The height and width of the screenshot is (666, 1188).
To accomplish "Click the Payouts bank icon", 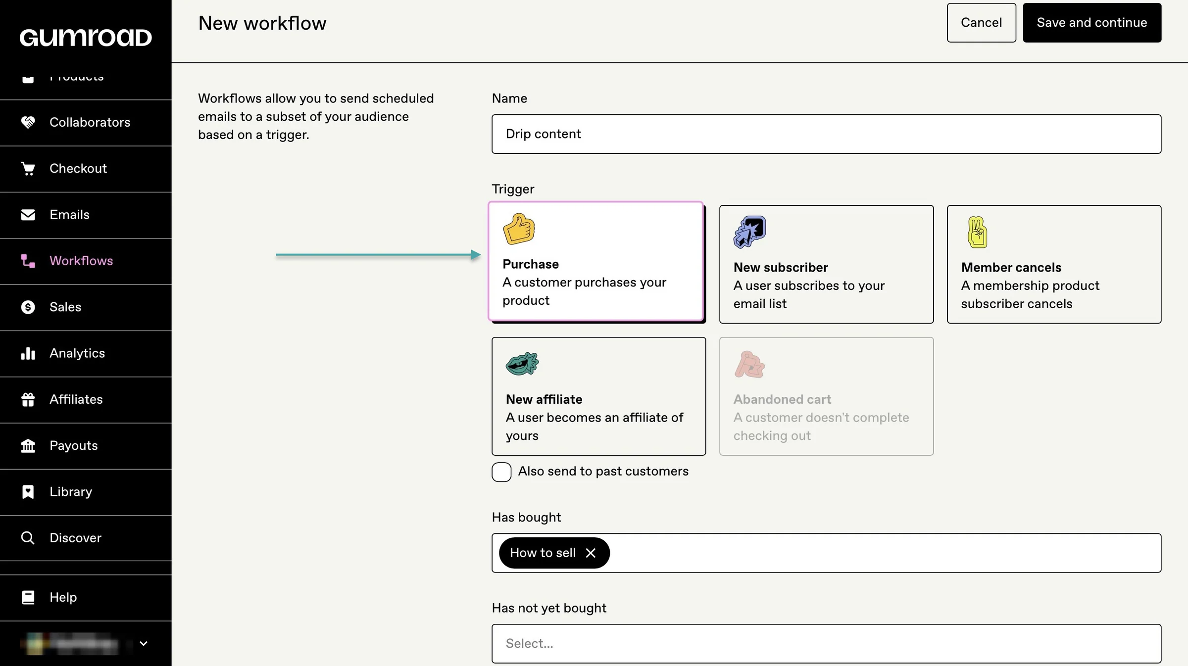I will 28,446.
